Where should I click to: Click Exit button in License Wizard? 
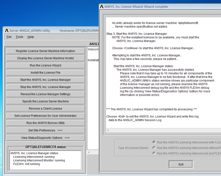coord(181,164)
